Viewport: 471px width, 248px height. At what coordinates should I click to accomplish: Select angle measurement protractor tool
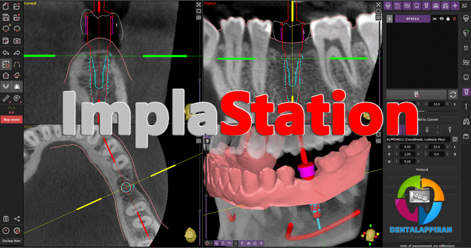(x=17, y=98)
